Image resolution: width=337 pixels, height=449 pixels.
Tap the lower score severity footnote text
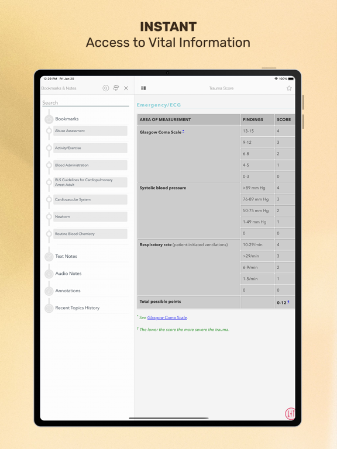pyautogui.click(x=184, y=330)
